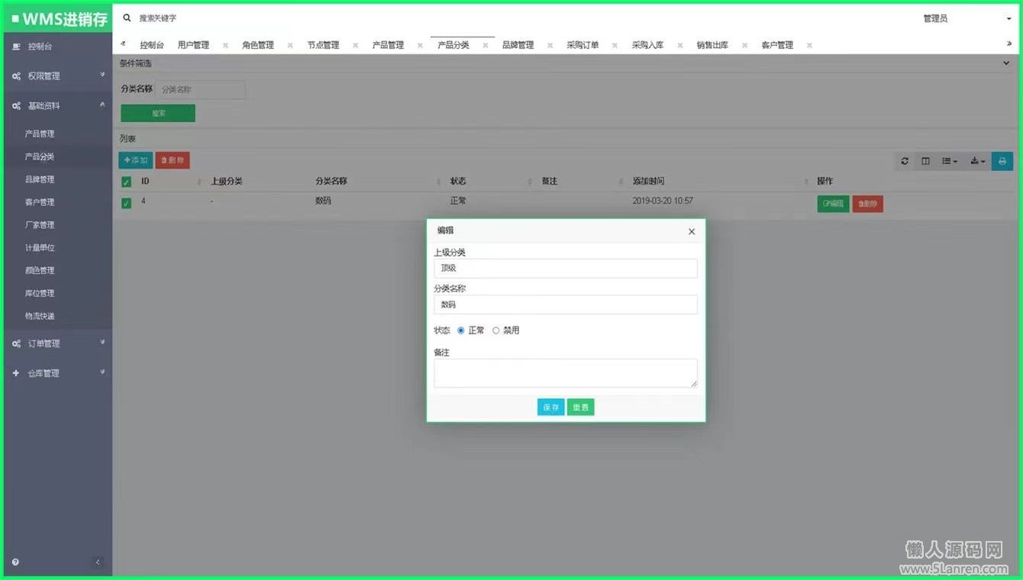Open the export download dropdown
1023x580 pixels.
pos(978,161)
